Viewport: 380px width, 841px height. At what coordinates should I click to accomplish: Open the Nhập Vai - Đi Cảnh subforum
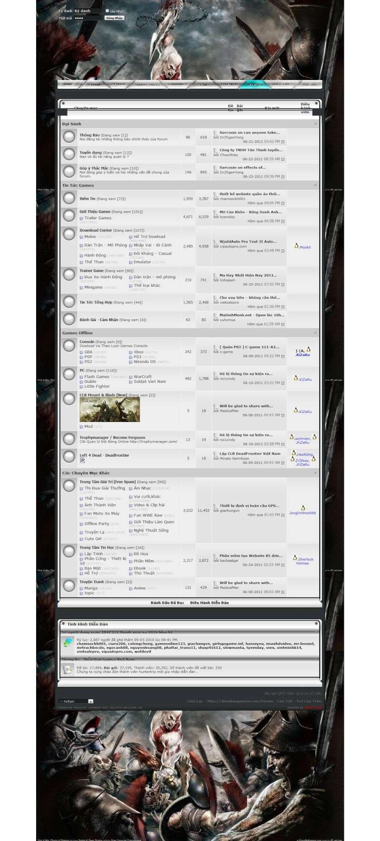click(x=152, y=245)
